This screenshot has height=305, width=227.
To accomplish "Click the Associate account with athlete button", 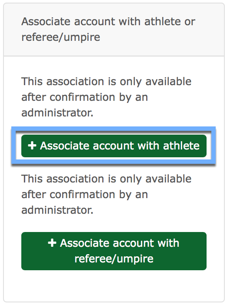I will (x=114, y=146).
